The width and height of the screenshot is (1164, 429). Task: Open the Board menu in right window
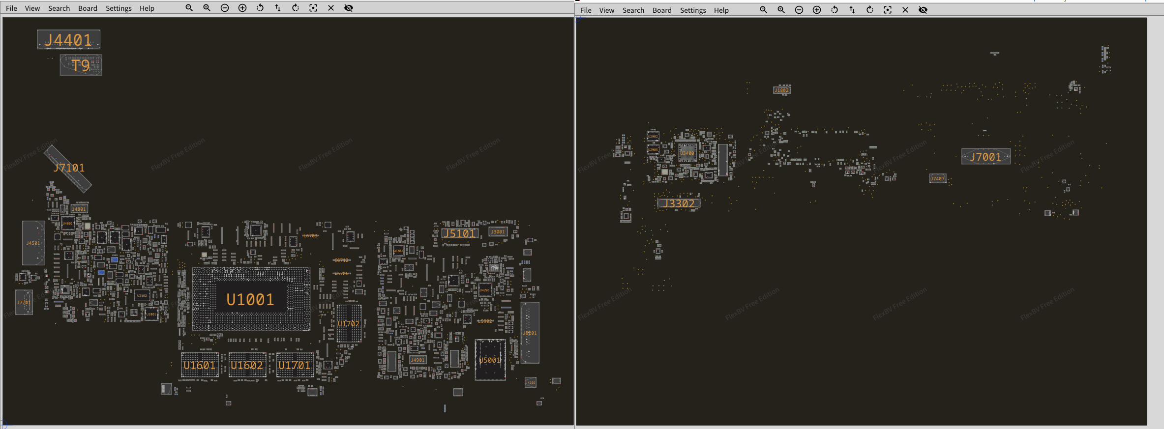[x=662, y=10]
